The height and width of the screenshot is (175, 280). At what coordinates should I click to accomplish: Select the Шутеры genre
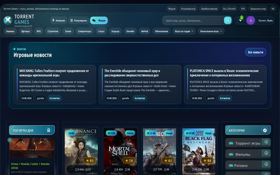point(25,31)
